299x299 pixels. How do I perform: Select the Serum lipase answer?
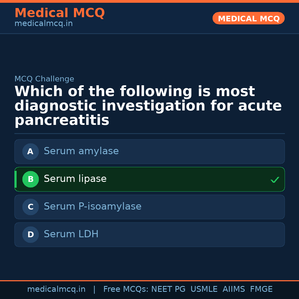click(x=75, y=179)
